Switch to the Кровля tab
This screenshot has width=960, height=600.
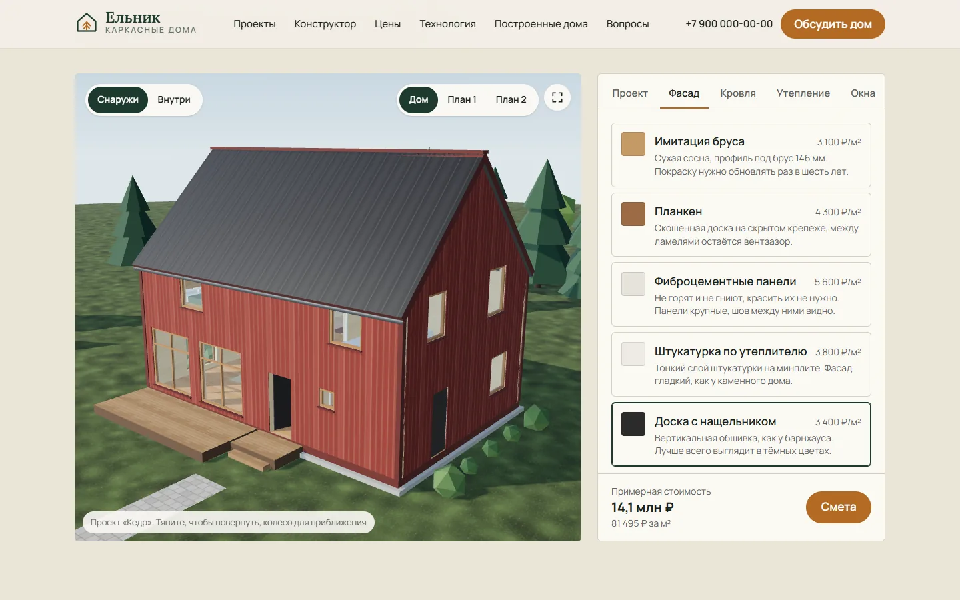[738, 93]
